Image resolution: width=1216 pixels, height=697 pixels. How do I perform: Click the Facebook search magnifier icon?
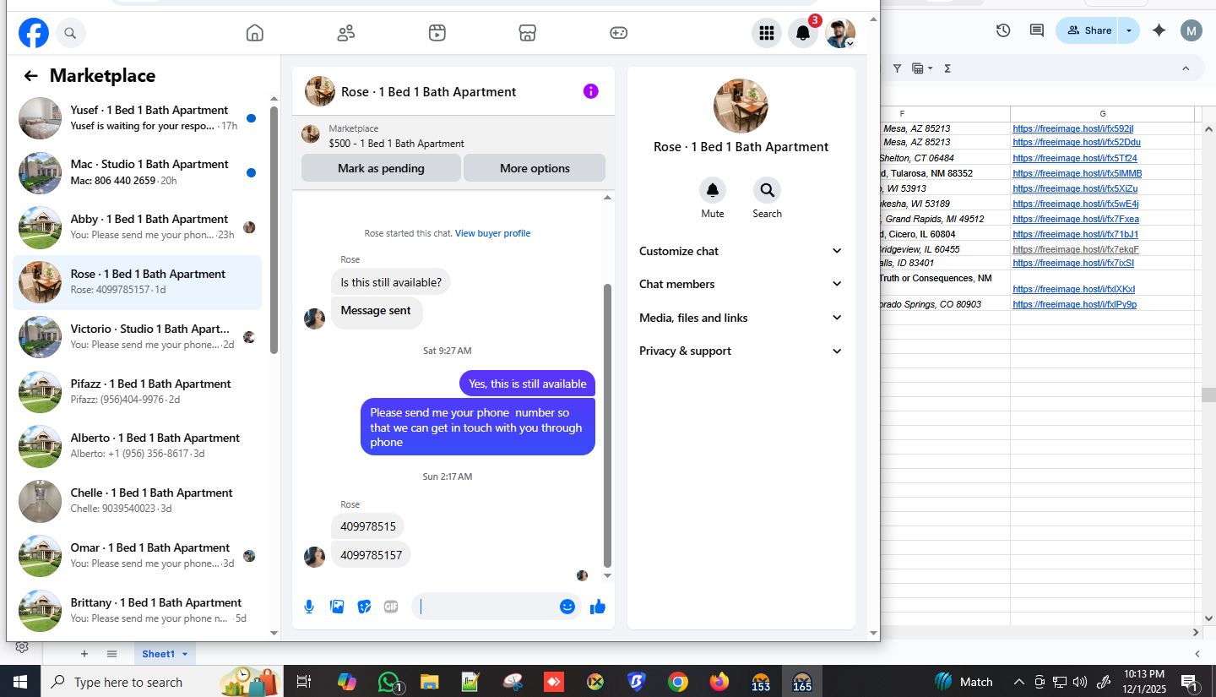point(71,33)
